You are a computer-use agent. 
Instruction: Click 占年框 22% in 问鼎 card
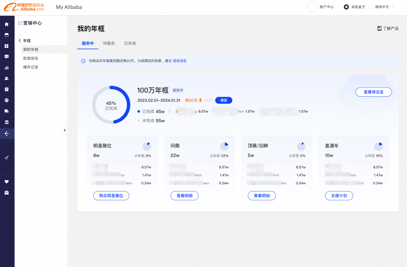coord(219,156)
